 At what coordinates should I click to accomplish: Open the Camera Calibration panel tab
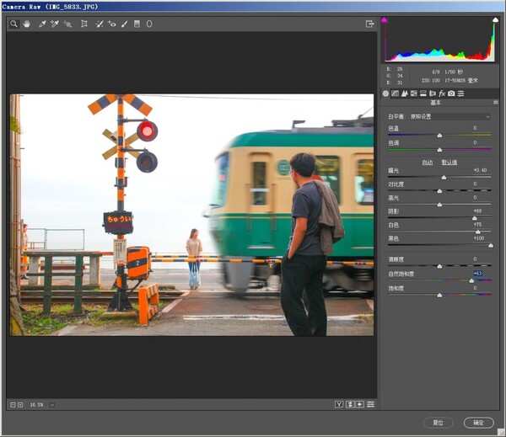click(451, 93)
